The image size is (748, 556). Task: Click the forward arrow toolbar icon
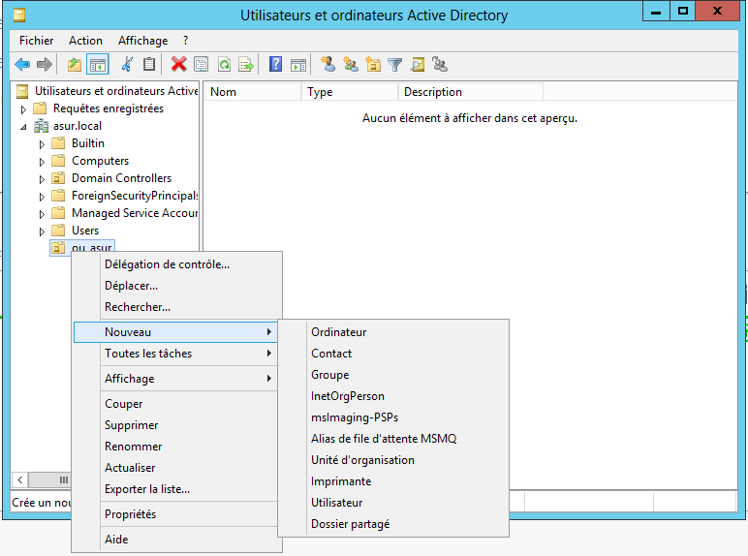45,64
